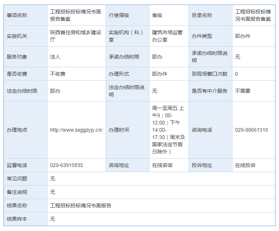Select the 不需要 intermediary service value
Image resolution: width=279 pixels, height=231 pixels.
coord(243,91)
